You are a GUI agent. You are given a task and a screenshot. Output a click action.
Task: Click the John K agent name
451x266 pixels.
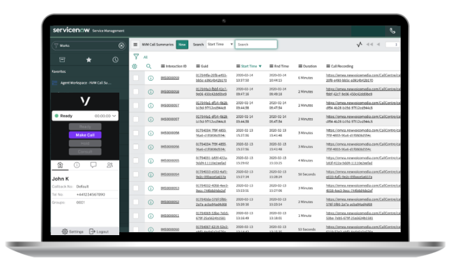61,179
